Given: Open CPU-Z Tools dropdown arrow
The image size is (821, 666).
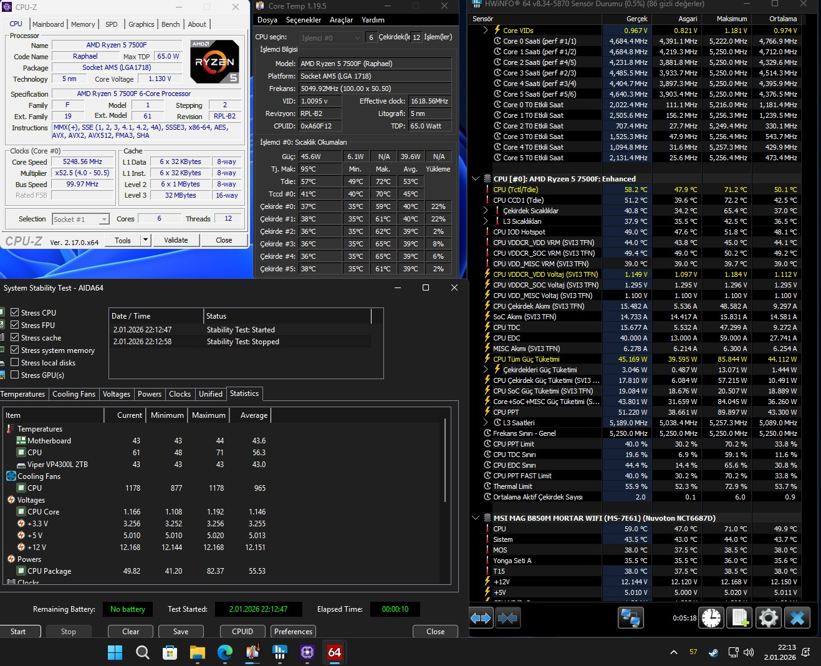Looking at the screenshot, I should coord(145,240).
